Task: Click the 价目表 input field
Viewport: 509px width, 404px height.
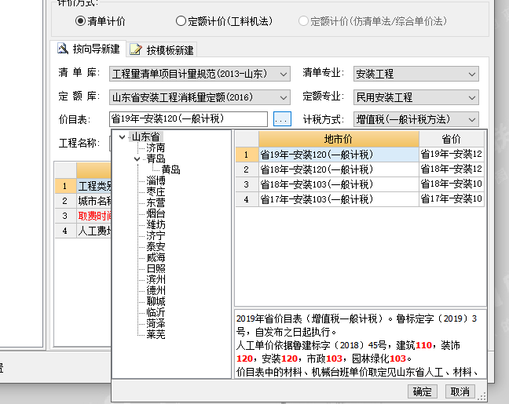Action: (189, 119)
